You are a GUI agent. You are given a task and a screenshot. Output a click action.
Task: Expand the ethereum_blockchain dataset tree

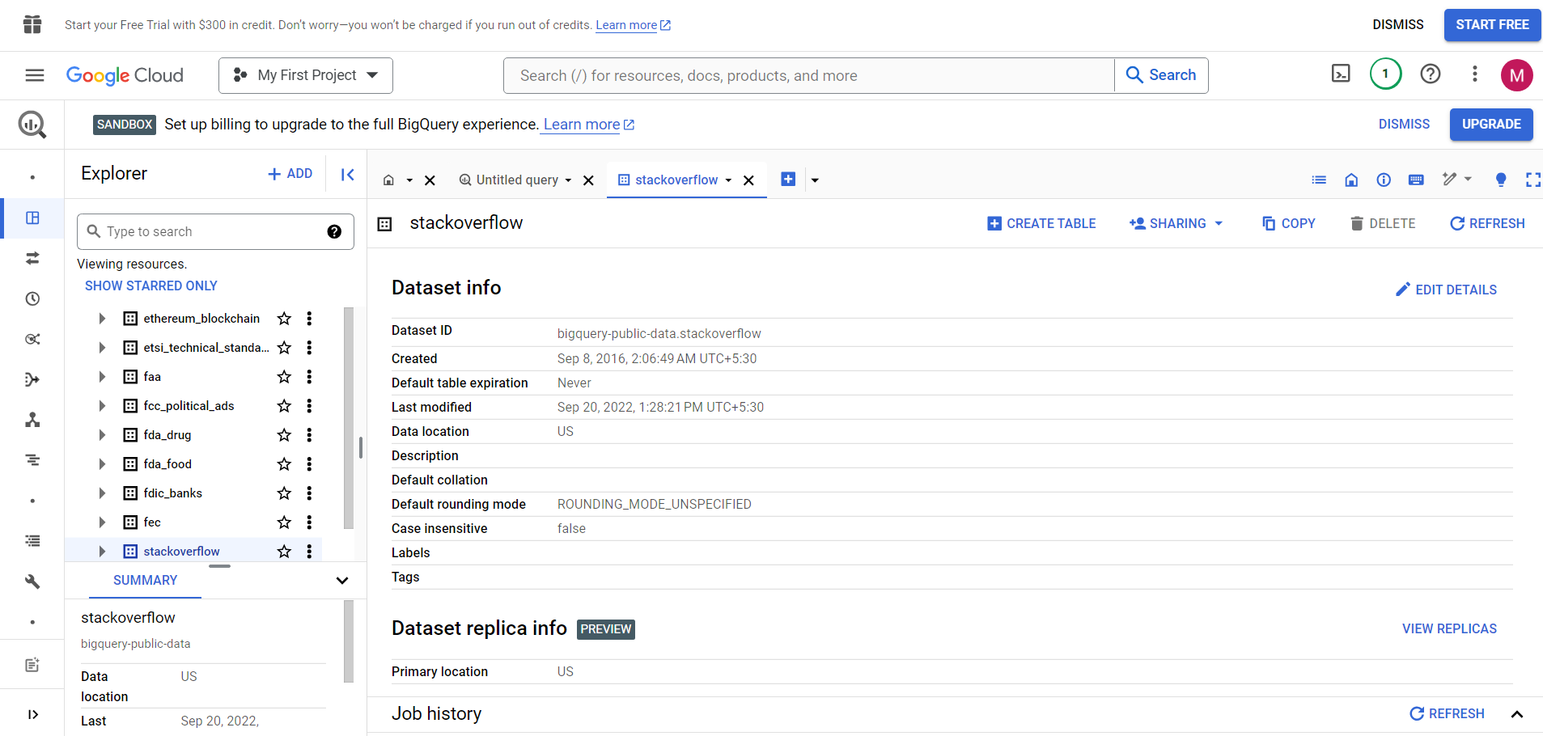(x=102, y=318)
